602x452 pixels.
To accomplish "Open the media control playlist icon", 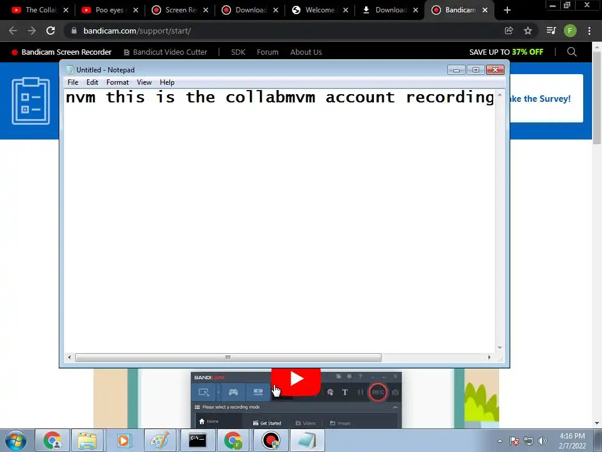I will 551,31.
